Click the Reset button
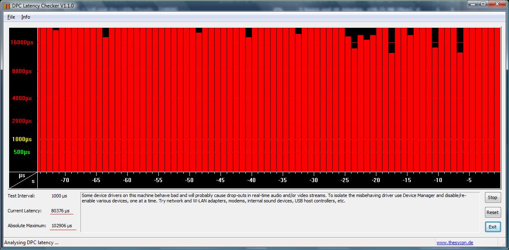The height and width of the screenshot is (250, 509). pyautogui.click(x=492, y=212)
